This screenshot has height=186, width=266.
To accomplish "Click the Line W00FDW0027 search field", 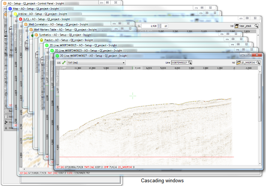I will point(181,62).
